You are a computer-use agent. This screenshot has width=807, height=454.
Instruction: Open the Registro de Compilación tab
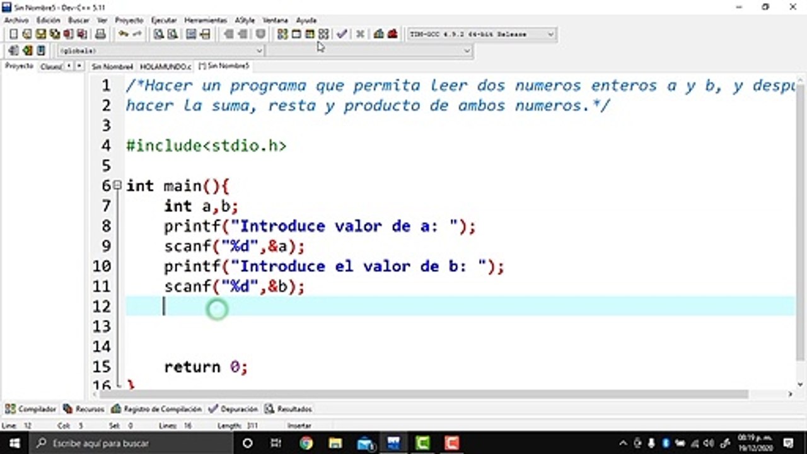(157, 409)
